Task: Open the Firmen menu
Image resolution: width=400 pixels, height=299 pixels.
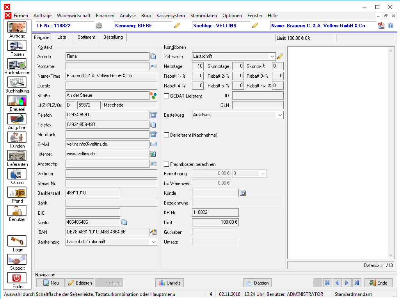Action: click(x=21, y=16)
